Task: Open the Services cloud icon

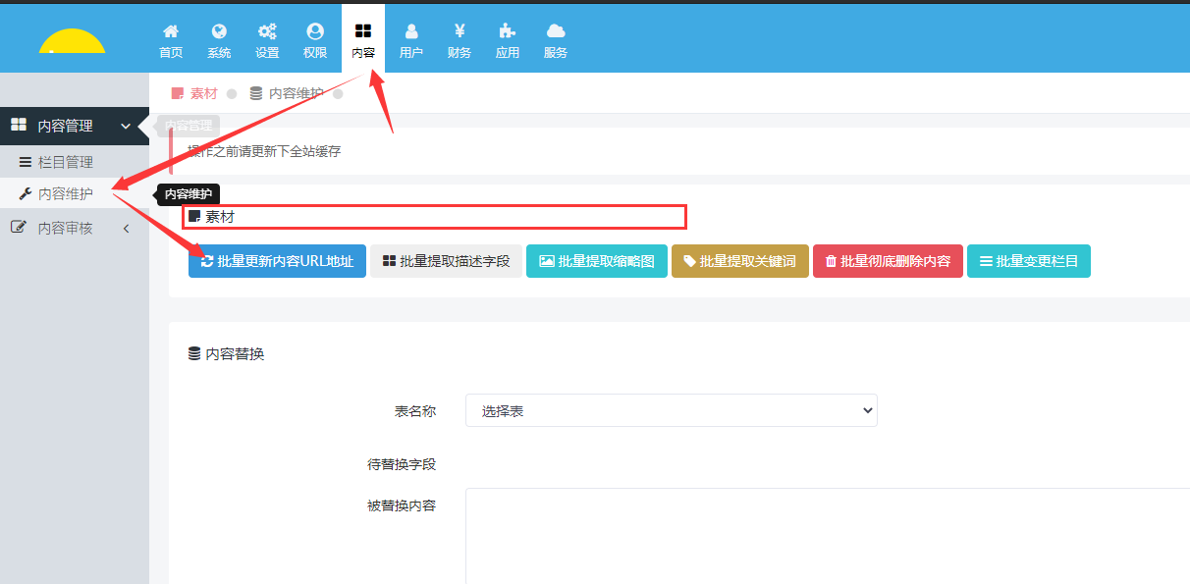Action: coord(556,32)
